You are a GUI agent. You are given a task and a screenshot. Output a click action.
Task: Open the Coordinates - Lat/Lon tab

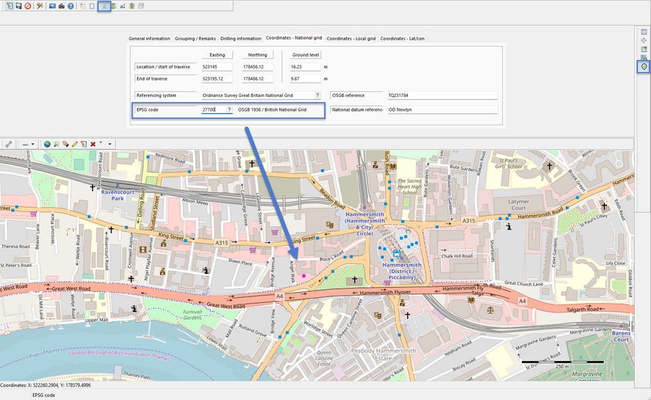pyautogui.click(x=402, y=38)
